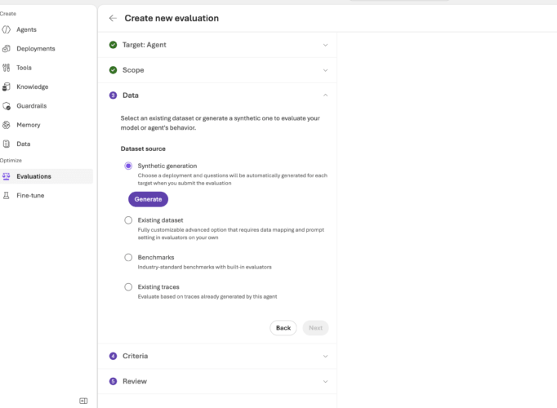The image size is (557, 408).
Task: Click the Synthetic generation label text
Action: (x=167, y=166)
